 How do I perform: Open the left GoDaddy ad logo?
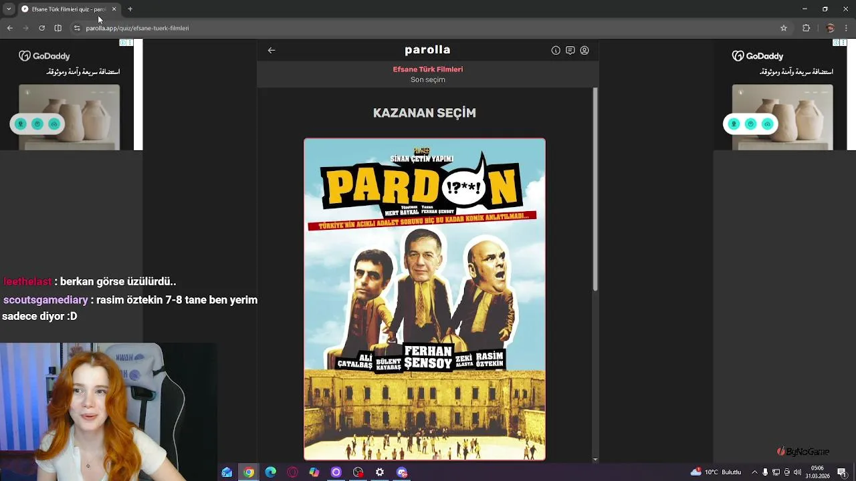(44, 56)
